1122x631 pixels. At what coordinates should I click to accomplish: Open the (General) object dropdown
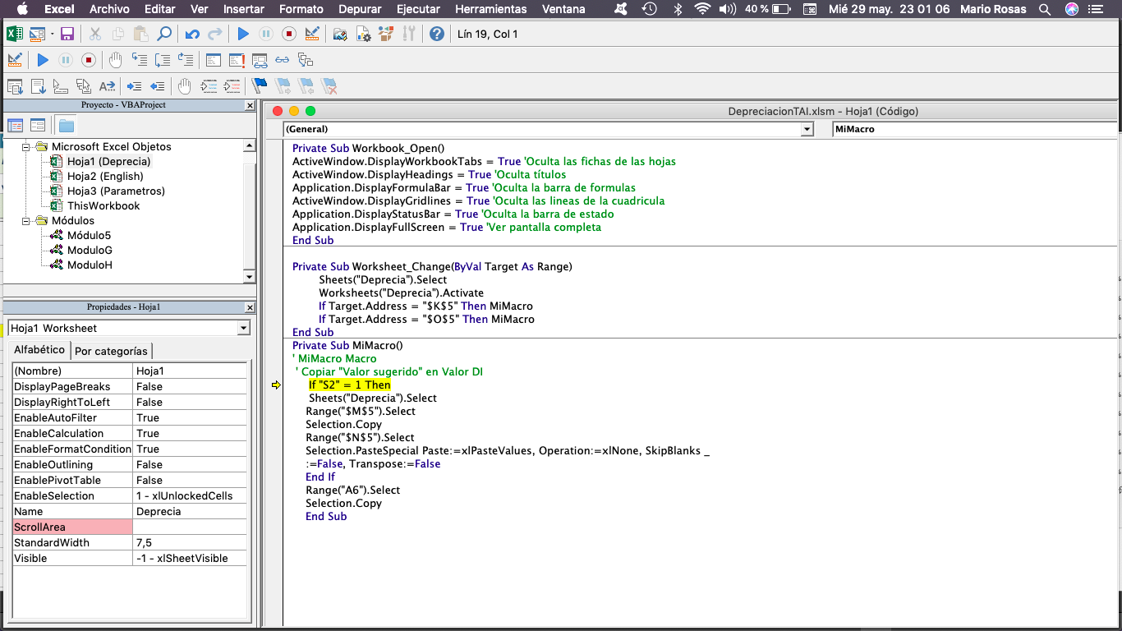click(807, 129)
